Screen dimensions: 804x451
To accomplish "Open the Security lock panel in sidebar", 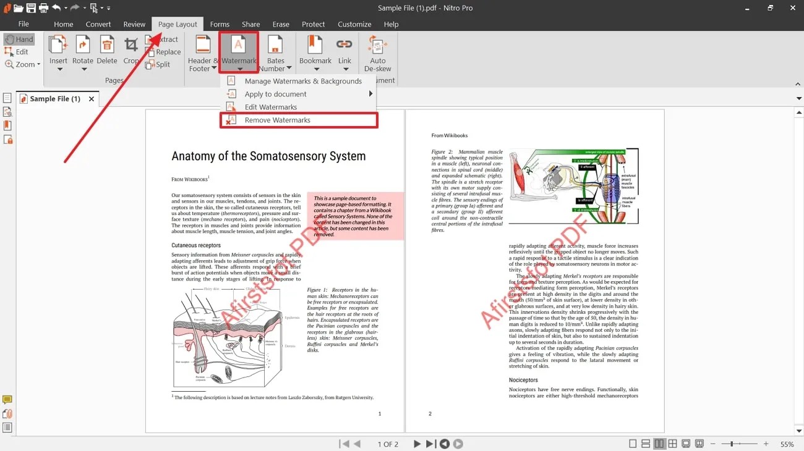I will [x=7, y=140].
